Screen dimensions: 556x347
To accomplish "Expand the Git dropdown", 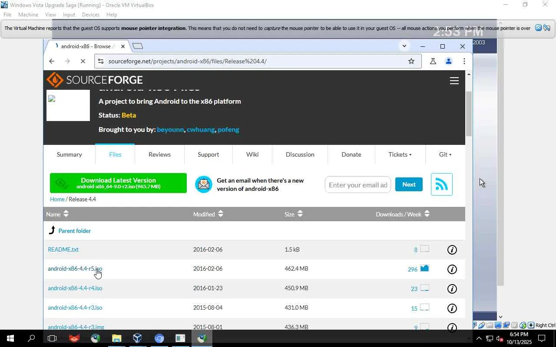I will pos(445,154).
